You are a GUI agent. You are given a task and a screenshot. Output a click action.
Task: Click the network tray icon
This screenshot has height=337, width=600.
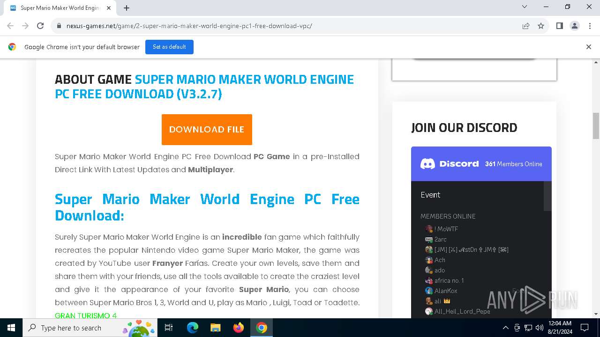528,328
